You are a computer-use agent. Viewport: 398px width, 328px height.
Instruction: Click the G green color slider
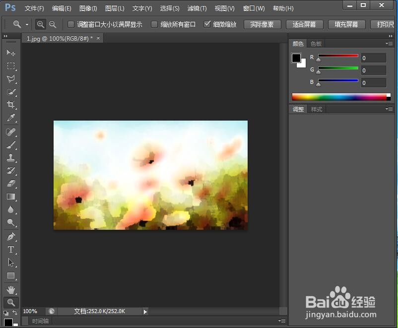click(338, 68)
